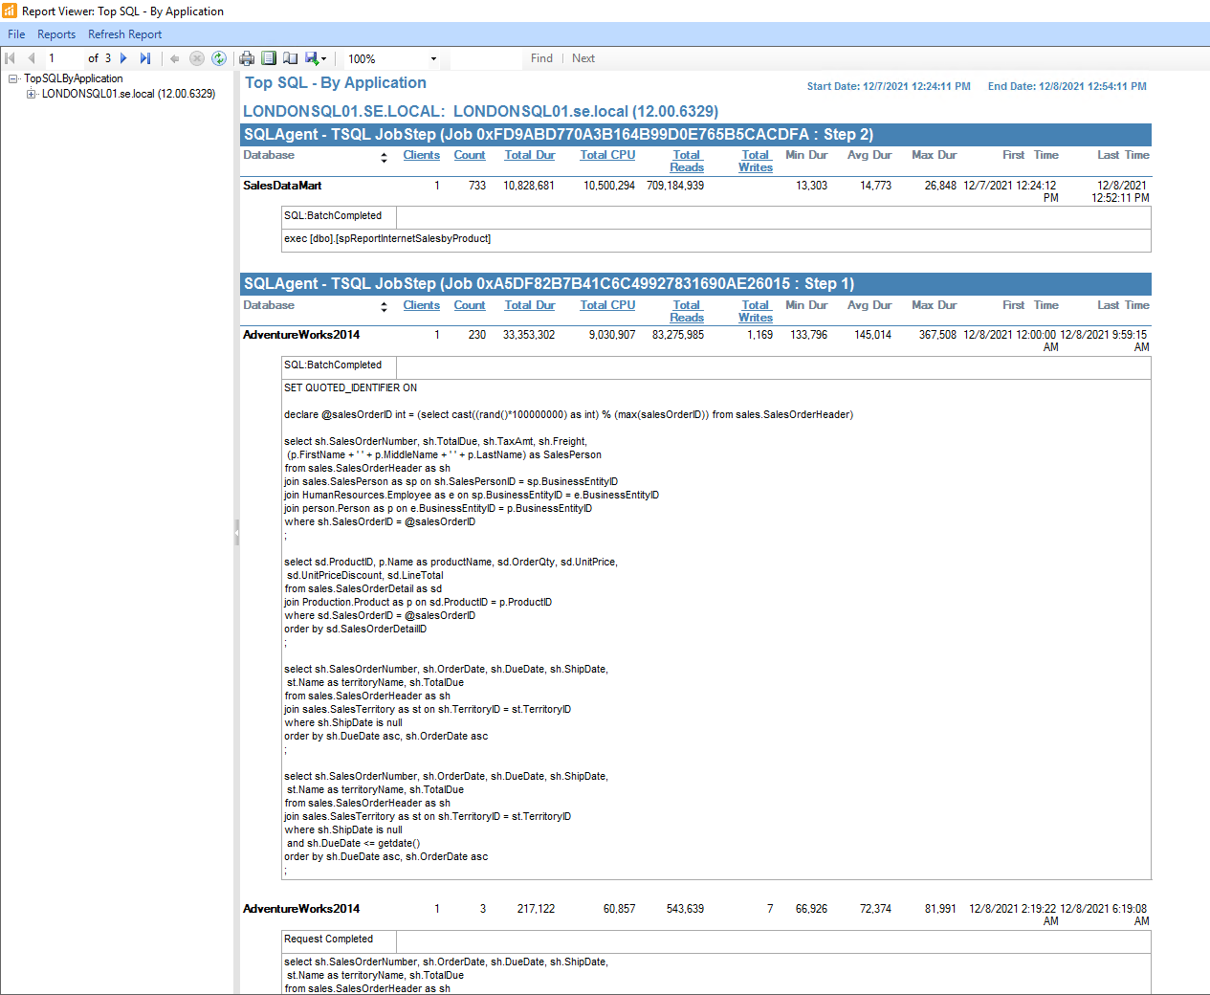Click the Request Completed event label
Image resolution: width=1210 pixels, height=995 pixels.
[328, 939]
